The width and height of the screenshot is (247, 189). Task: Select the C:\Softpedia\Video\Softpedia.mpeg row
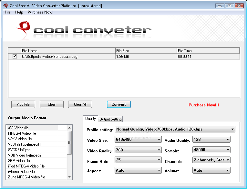(124, 57)
